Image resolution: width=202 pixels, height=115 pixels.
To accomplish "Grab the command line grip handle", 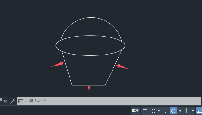I will [1, 101].
